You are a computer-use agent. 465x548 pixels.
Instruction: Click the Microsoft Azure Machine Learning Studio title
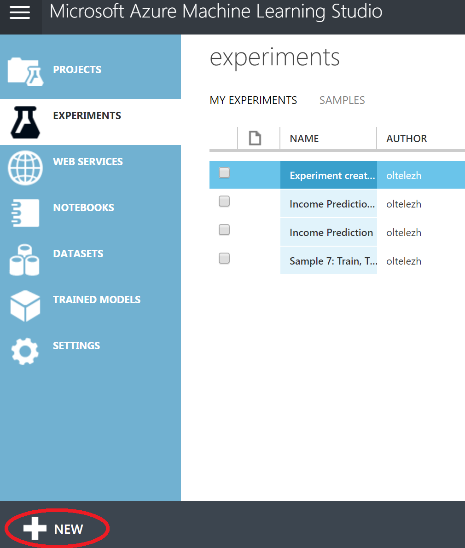216,12
